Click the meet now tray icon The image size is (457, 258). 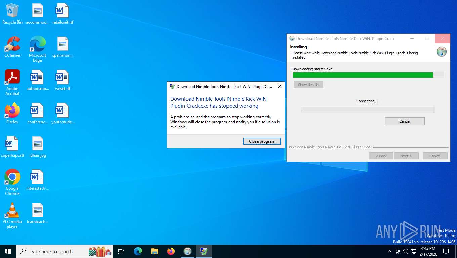(x=398, y=251)
